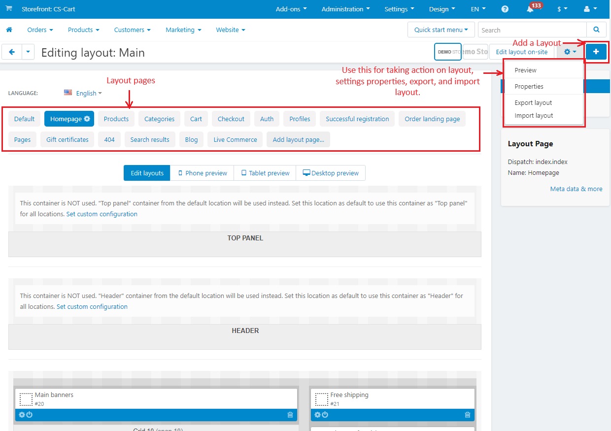Open the Quick start menu
The height and width of the screenshot is (431, 611).
(441, 30)
